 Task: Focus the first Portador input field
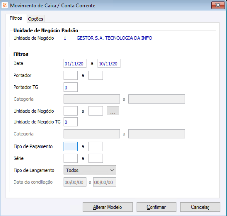point(71,75)
